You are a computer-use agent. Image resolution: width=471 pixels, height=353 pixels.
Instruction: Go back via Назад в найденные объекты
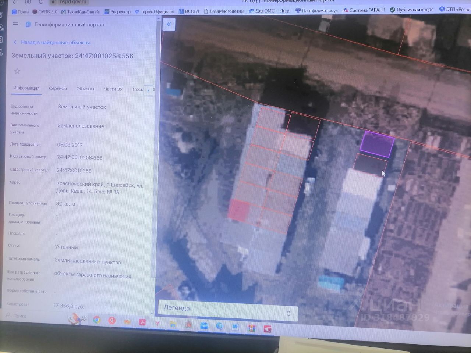coord(52,43)
